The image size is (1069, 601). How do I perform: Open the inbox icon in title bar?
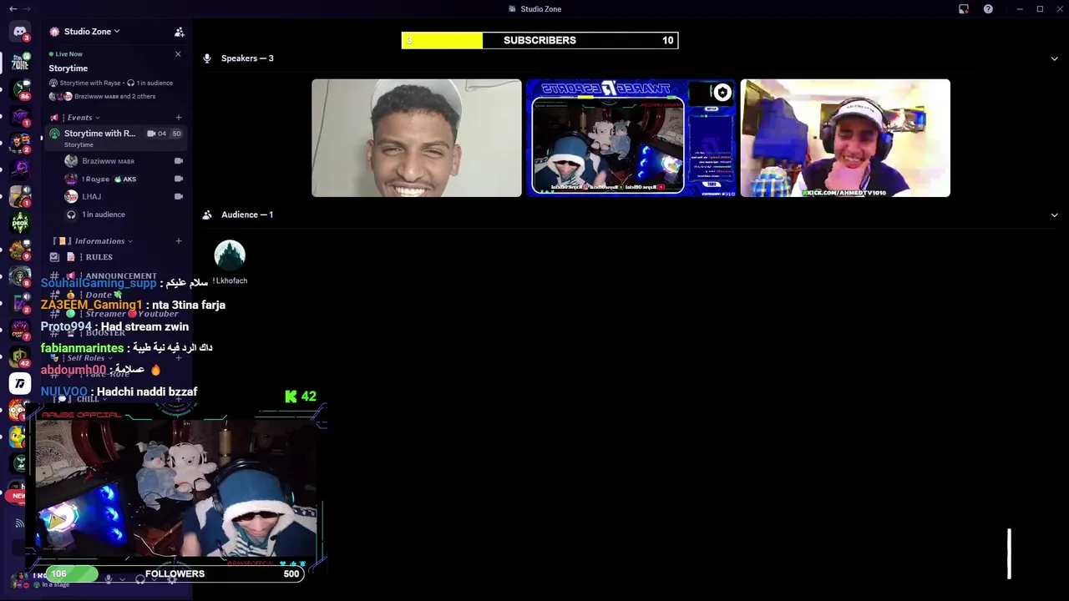click(x=964, y=8)
